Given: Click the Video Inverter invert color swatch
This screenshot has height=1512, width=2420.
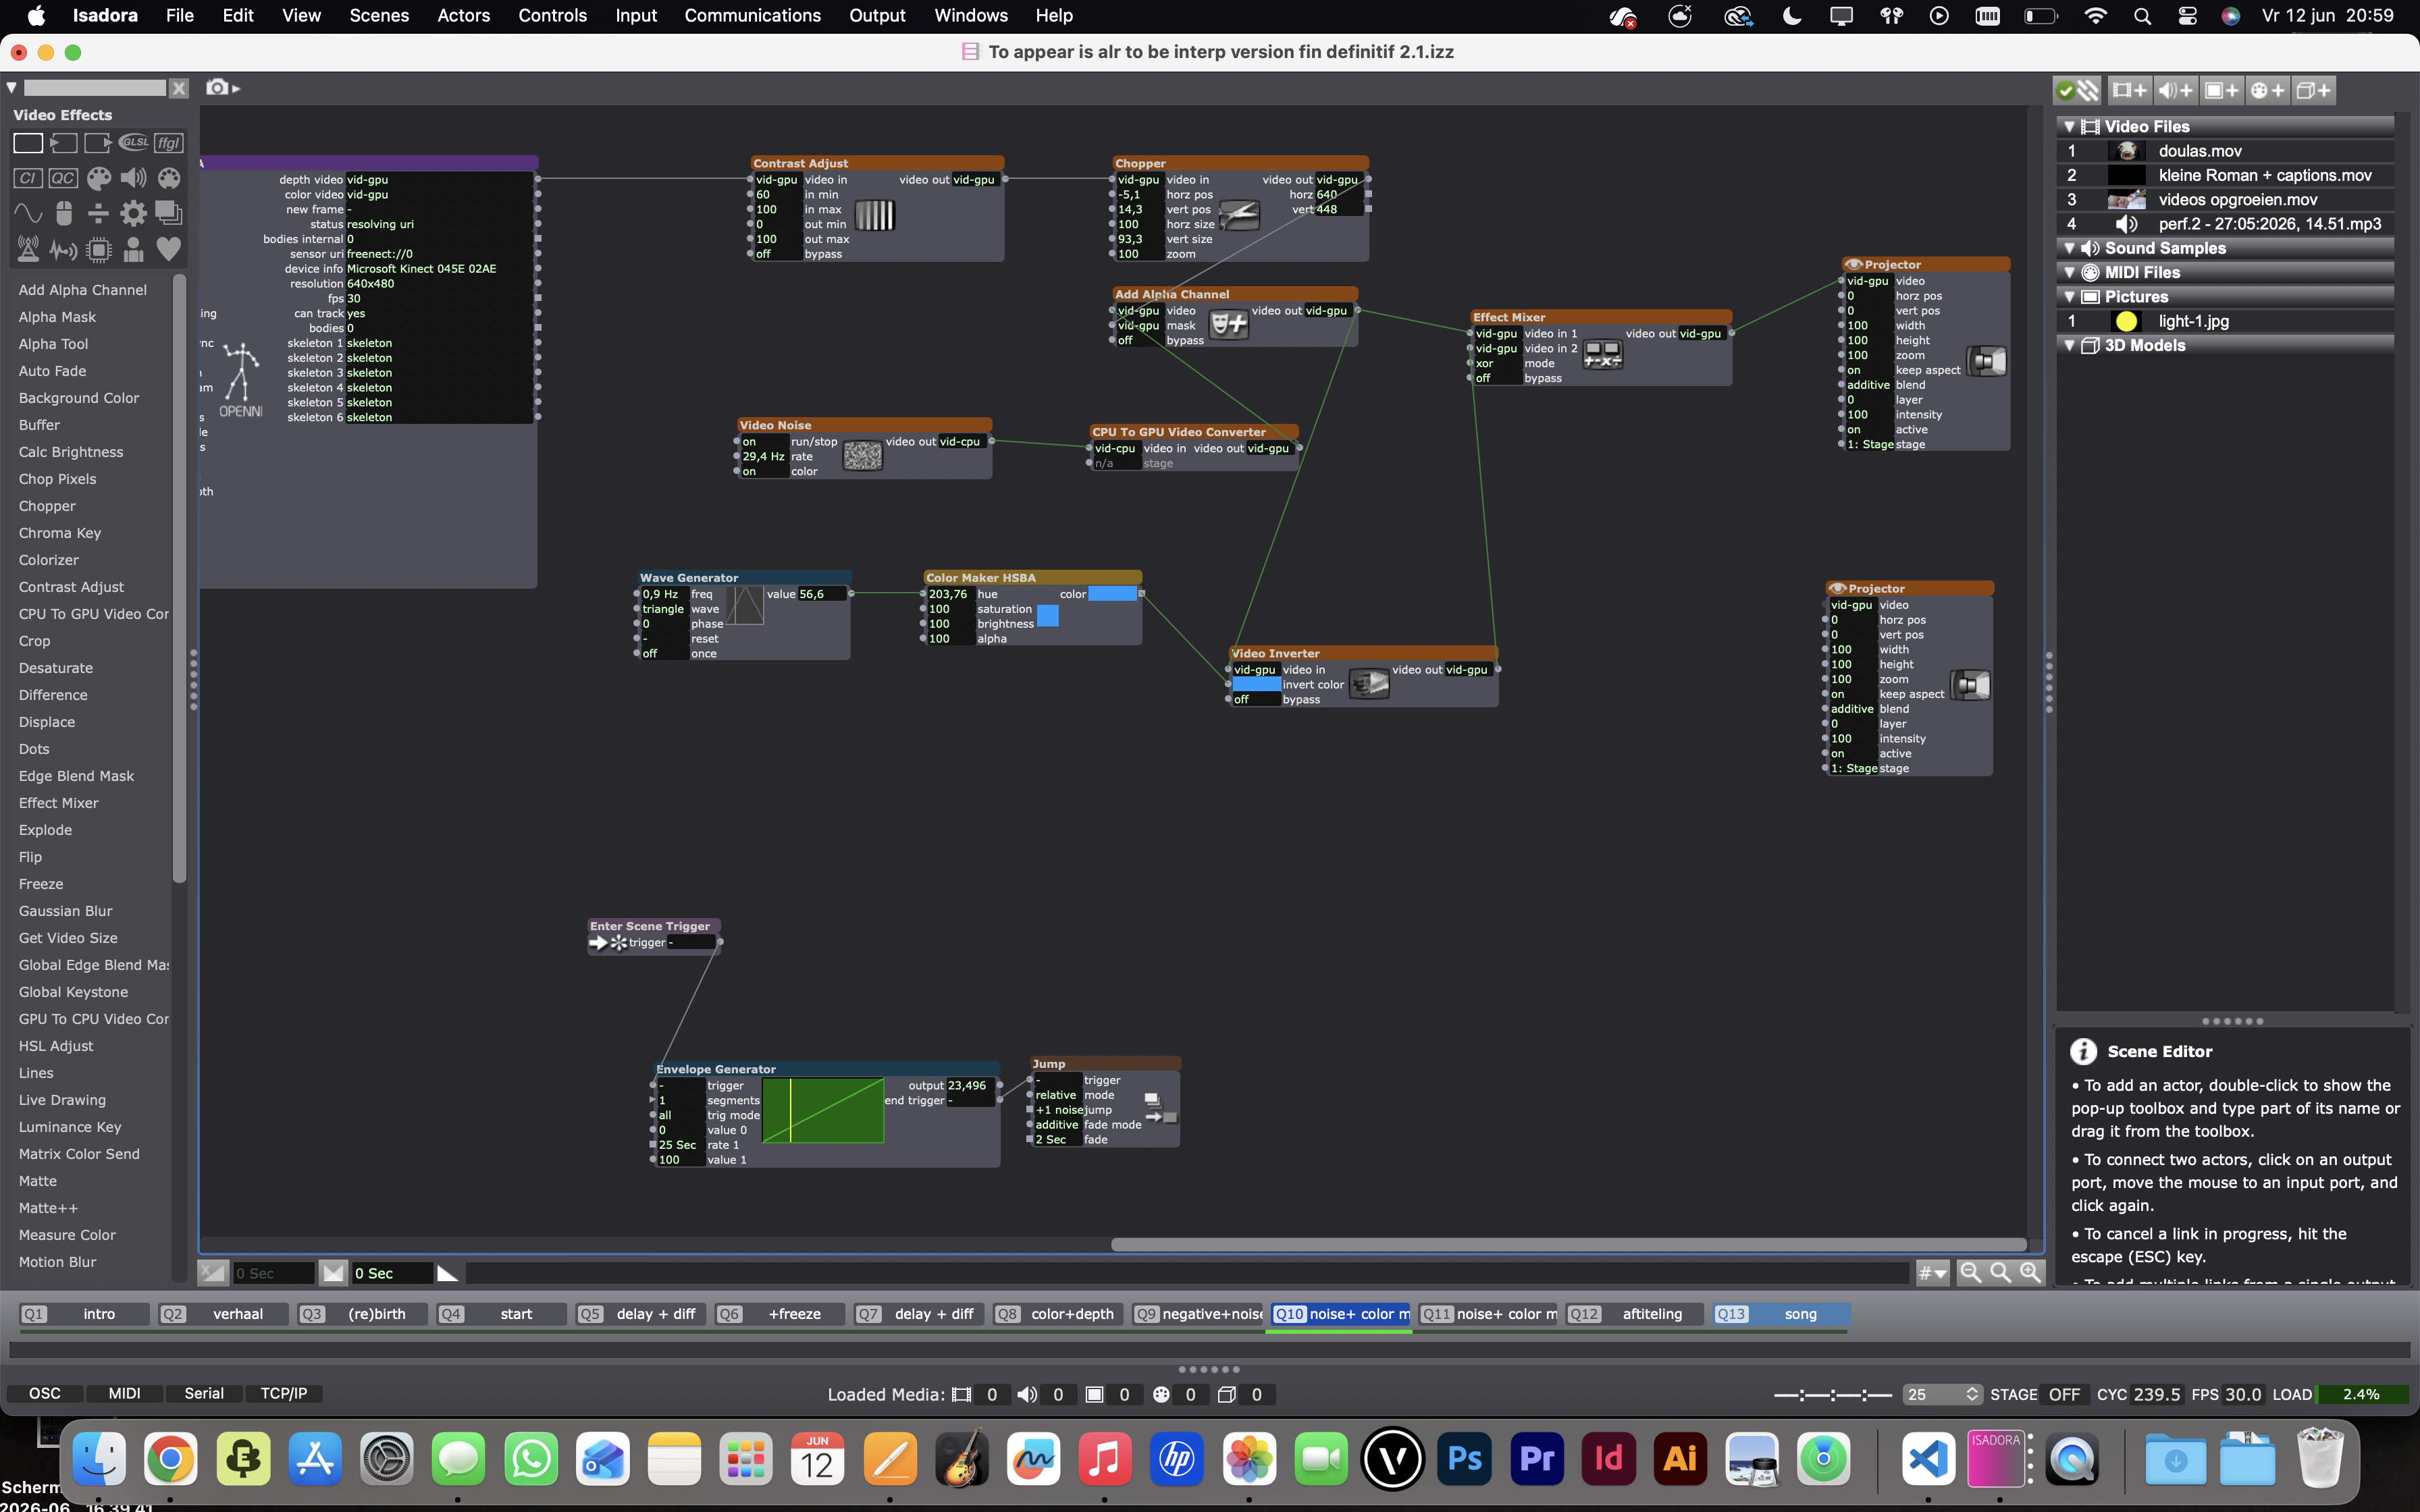Looking at the screenshot, I should (x=1256, y=685).
